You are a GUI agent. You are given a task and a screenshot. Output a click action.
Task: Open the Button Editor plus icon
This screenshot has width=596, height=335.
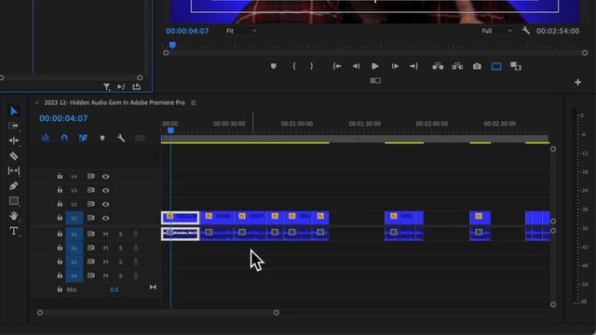(x=577, y=82)
